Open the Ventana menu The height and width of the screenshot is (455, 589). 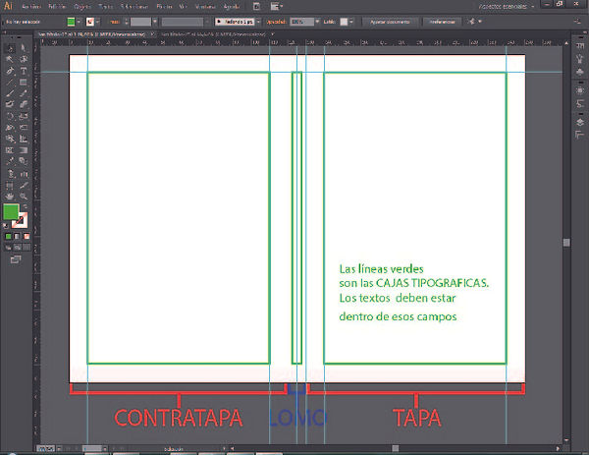(x=205, y=7)
